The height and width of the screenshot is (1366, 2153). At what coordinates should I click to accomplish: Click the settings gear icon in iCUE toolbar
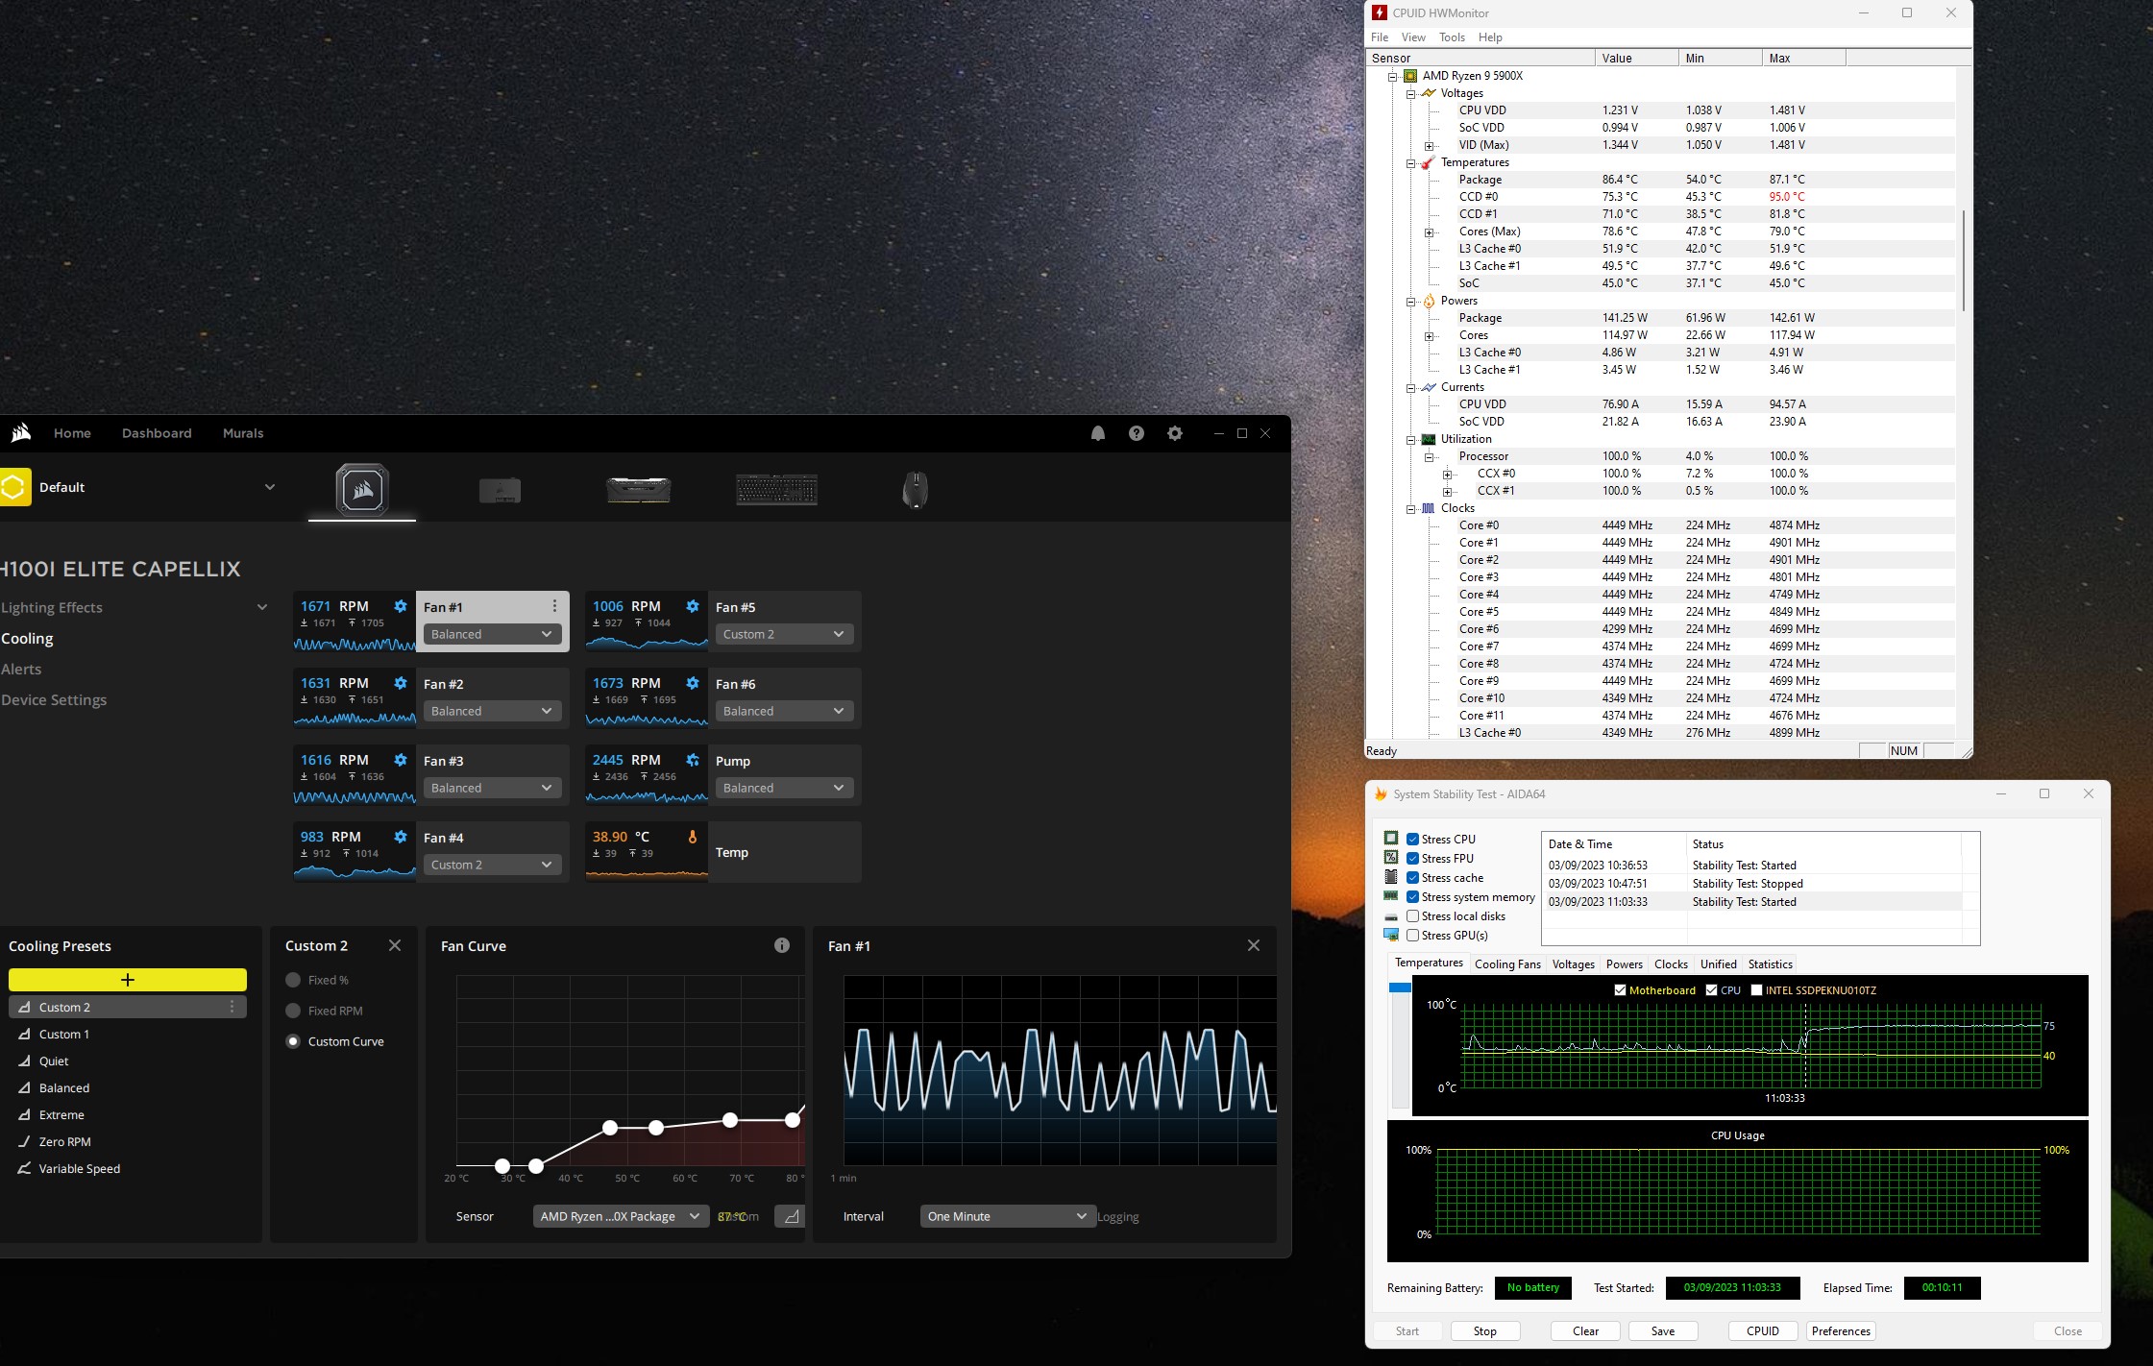1172,433
